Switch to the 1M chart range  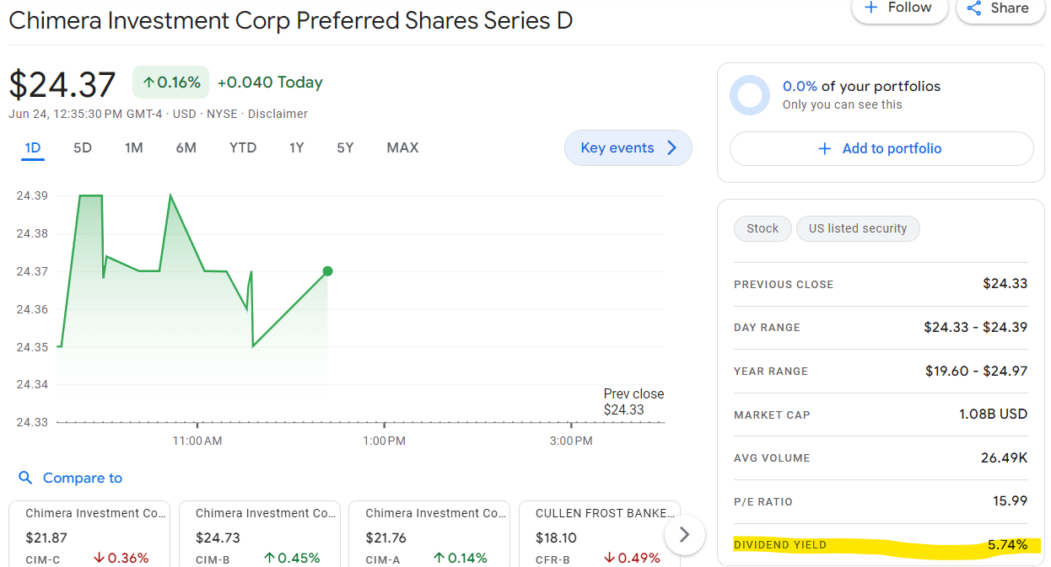tap(134, 148)
